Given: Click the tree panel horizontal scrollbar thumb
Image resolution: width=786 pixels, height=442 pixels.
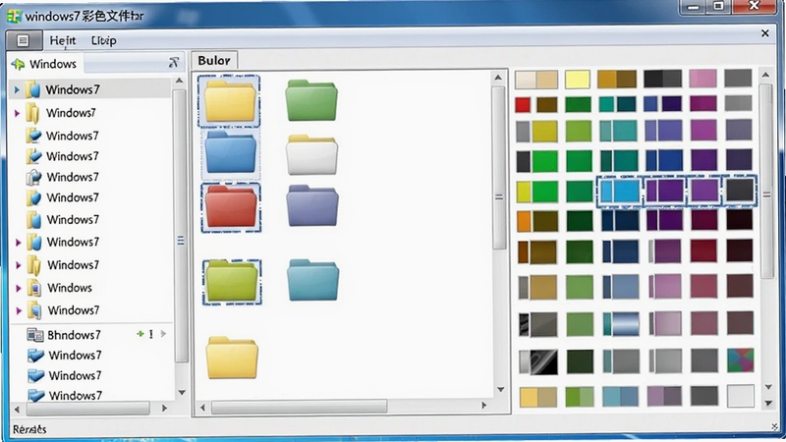Looking at the screenshot, I should click(88, 409).
